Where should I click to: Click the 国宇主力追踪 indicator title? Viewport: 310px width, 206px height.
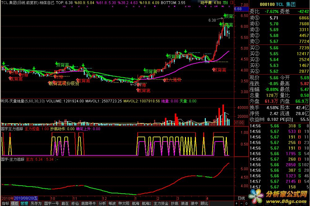point(12,129)
